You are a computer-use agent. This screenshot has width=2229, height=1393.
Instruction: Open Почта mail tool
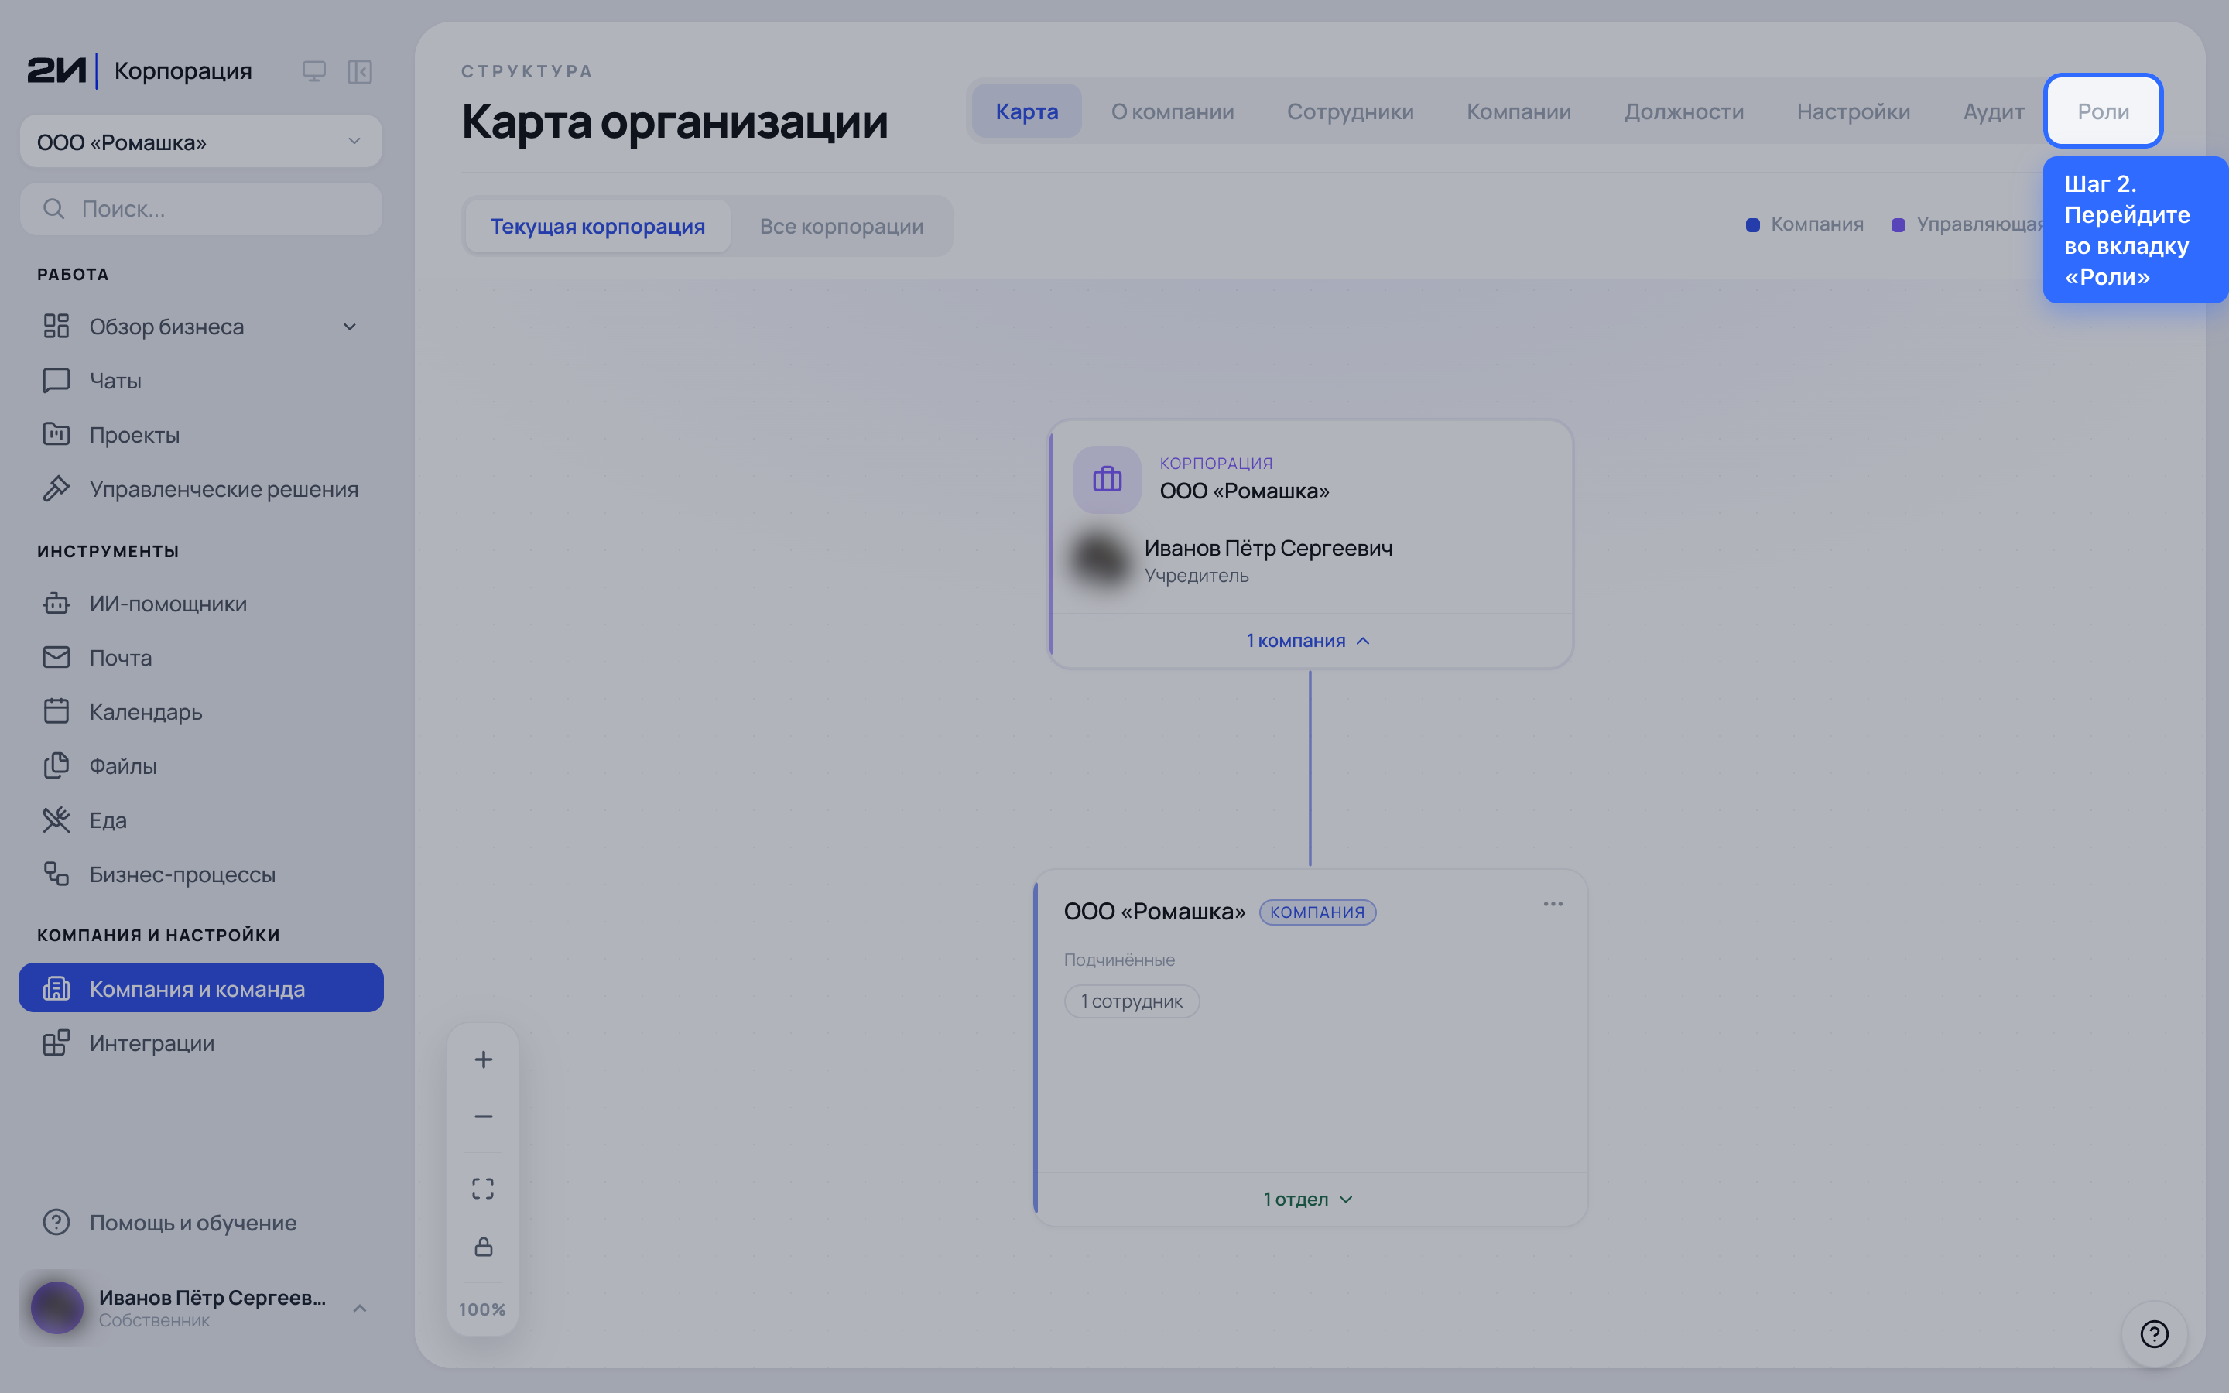pos(200,658)
